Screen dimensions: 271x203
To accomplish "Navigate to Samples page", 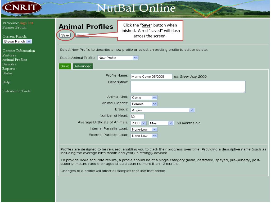I will point(9,64).
